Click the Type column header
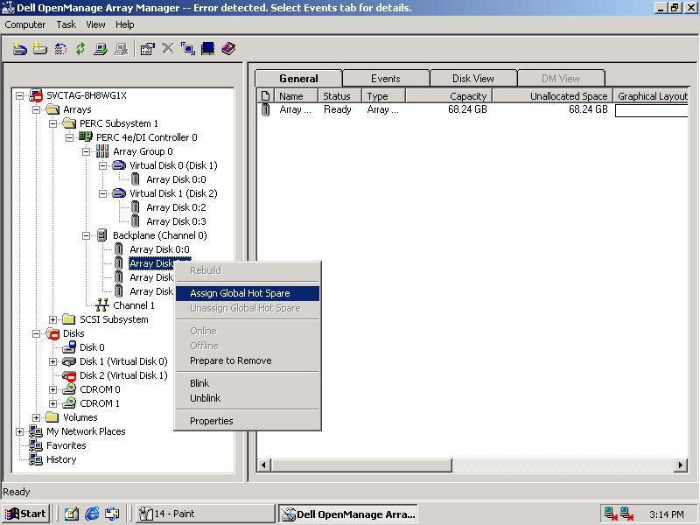This screenshot has width=700, height=525. 384,96
